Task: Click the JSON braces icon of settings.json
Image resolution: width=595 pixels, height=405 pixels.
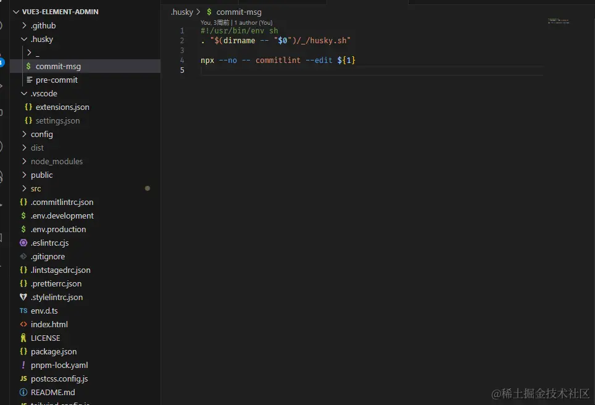Action: coord(28,121)
